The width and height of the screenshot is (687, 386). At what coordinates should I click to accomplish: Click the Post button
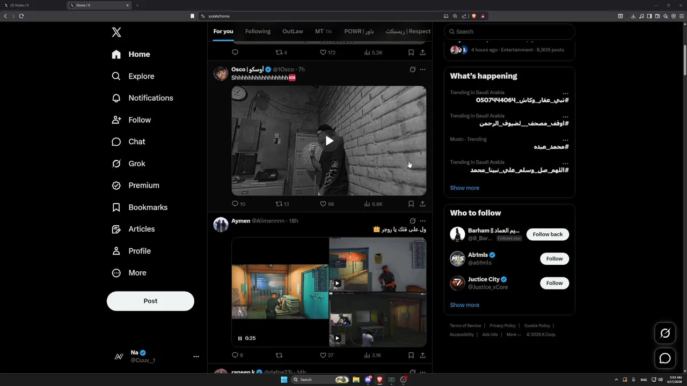[x=150, y=301]
